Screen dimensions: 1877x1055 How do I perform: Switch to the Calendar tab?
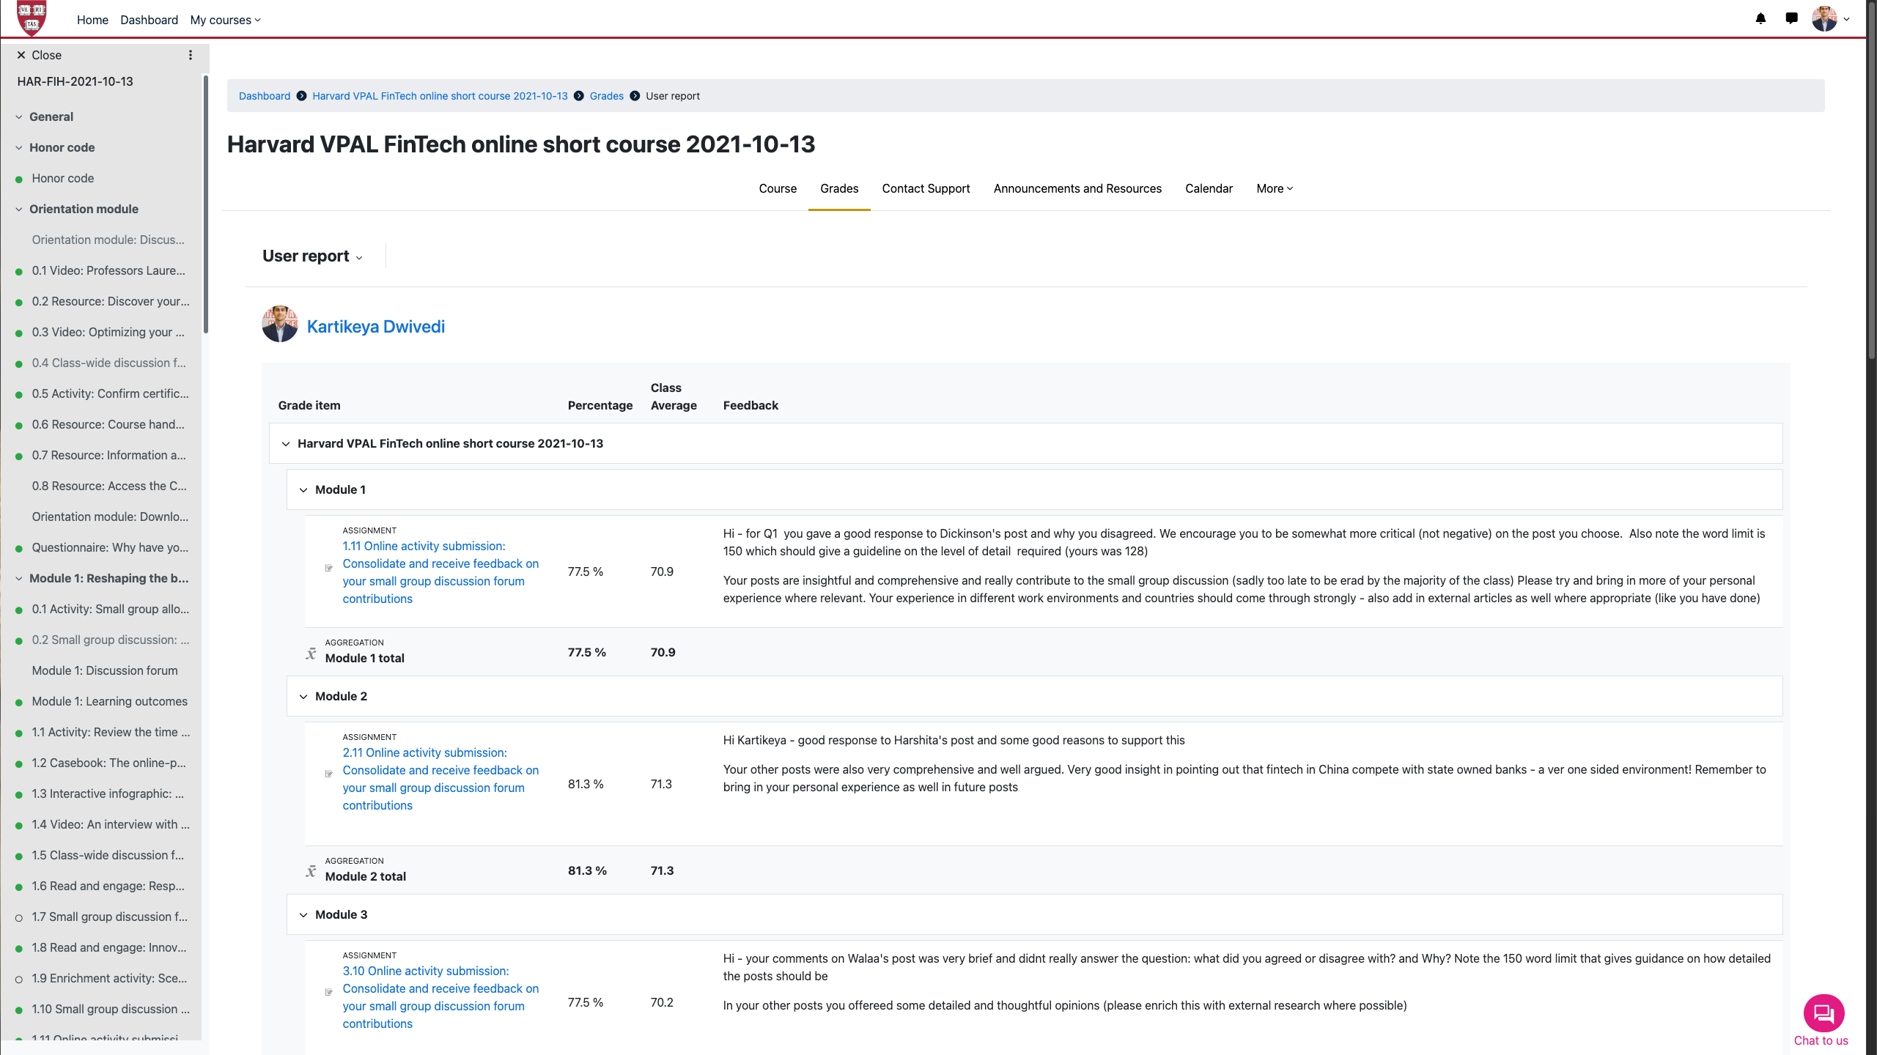click(1209, 188)
